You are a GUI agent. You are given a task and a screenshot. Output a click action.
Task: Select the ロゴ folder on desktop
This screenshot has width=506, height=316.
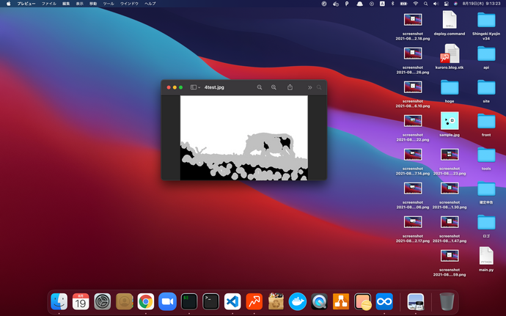click(x=486, y=226)
